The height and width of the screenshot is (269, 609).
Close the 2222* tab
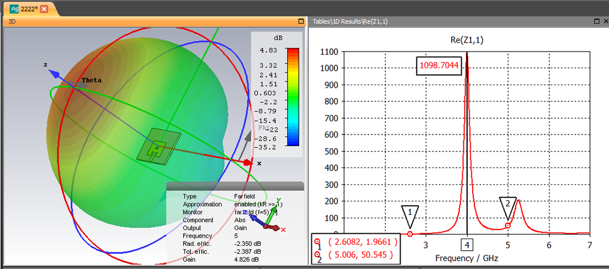click(44, 9)
